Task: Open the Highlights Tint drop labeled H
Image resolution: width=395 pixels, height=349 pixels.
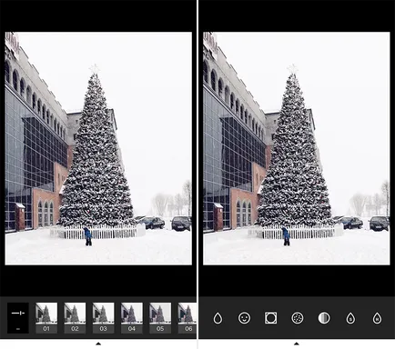Action: coord(377,318)
